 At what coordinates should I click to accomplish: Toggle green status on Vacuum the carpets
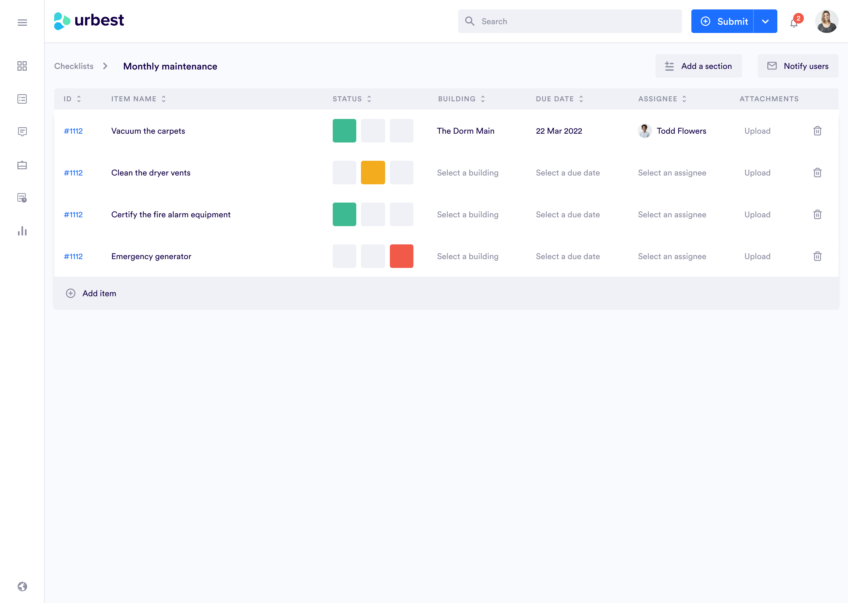[344, 130]
